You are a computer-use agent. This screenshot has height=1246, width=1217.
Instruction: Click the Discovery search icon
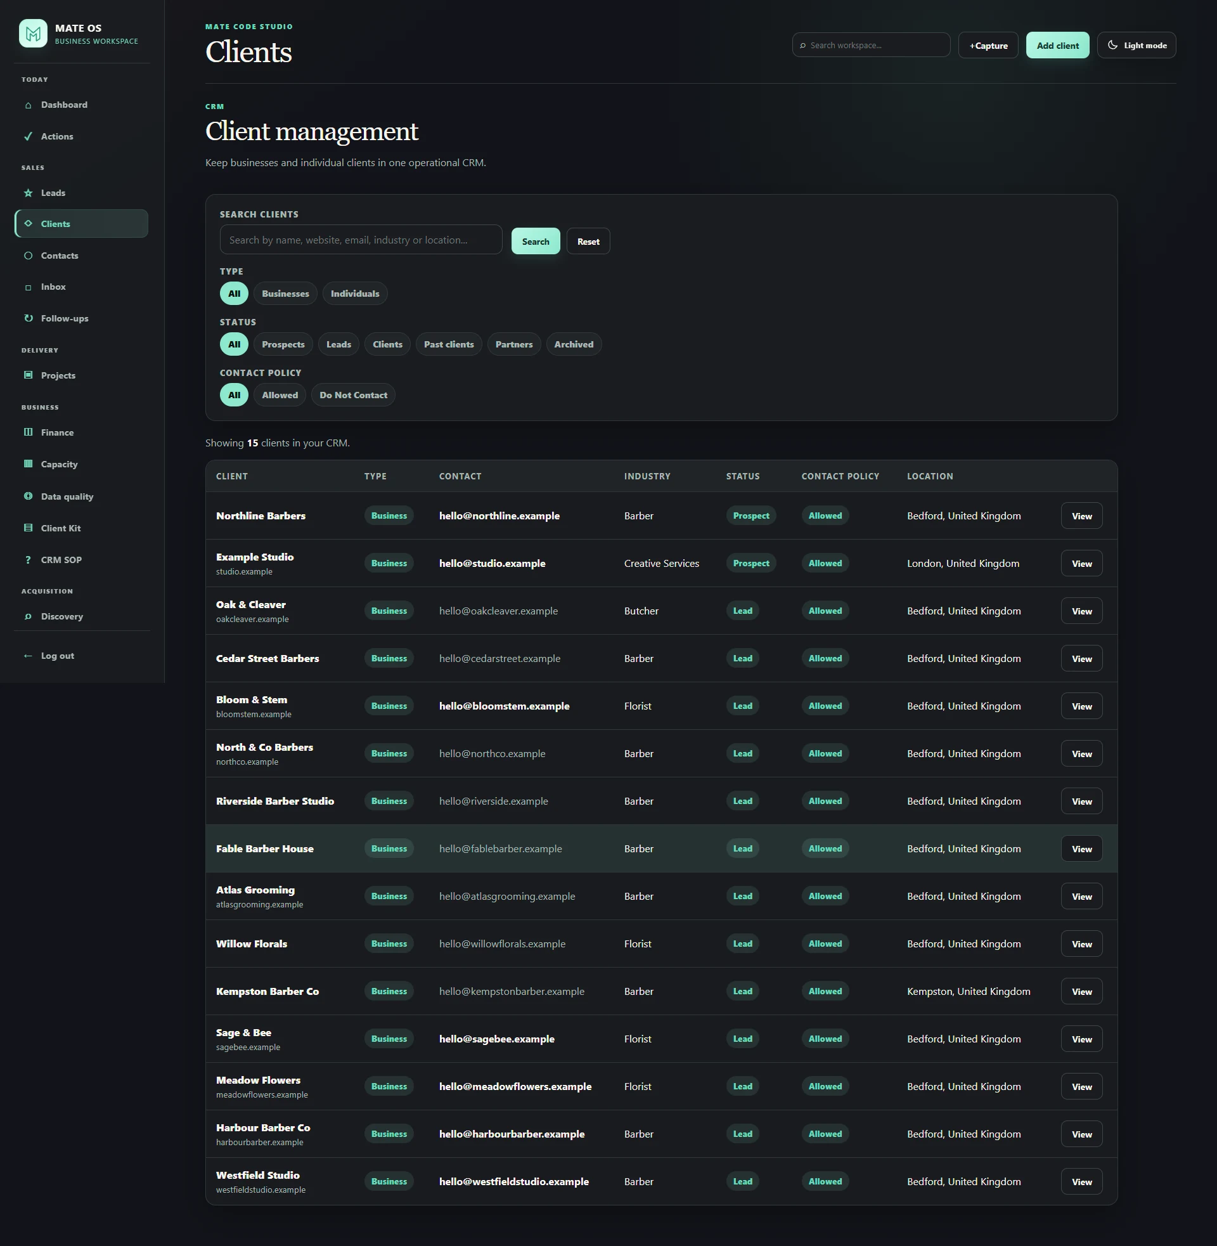pyautogui.click(x=28, y=616)
